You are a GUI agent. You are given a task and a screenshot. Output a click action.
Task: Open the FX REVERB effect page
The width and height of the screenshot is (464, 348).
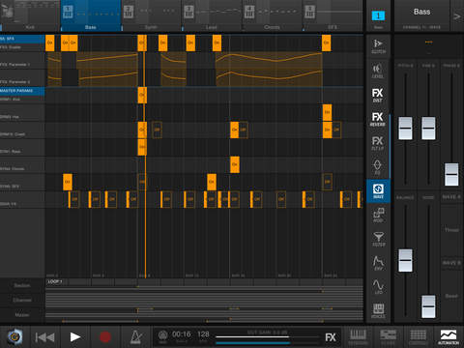[x=378, y=119]
